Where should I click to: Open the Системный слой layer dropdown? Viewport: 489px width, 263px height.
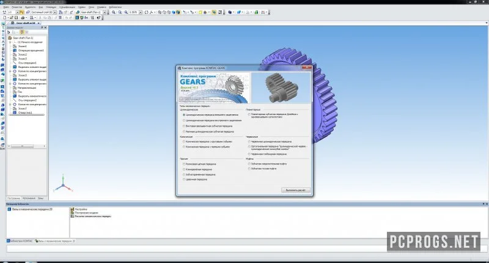pos(55,12)
